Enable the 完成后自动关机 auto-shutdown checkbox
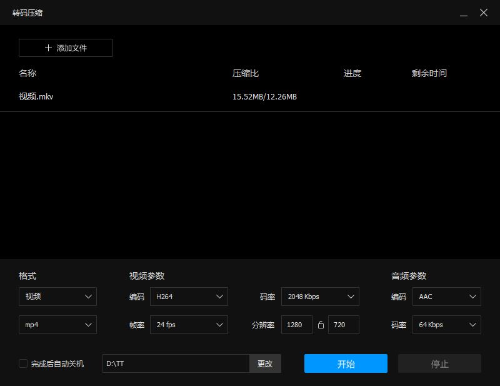This screenshot has width=500, height=386. coord(22,363)
